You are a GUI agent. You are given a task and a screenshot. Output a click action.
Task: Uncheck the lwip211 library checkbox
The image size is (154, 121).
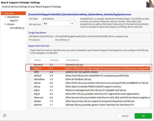pyautogui.click(x=32, y=68)
